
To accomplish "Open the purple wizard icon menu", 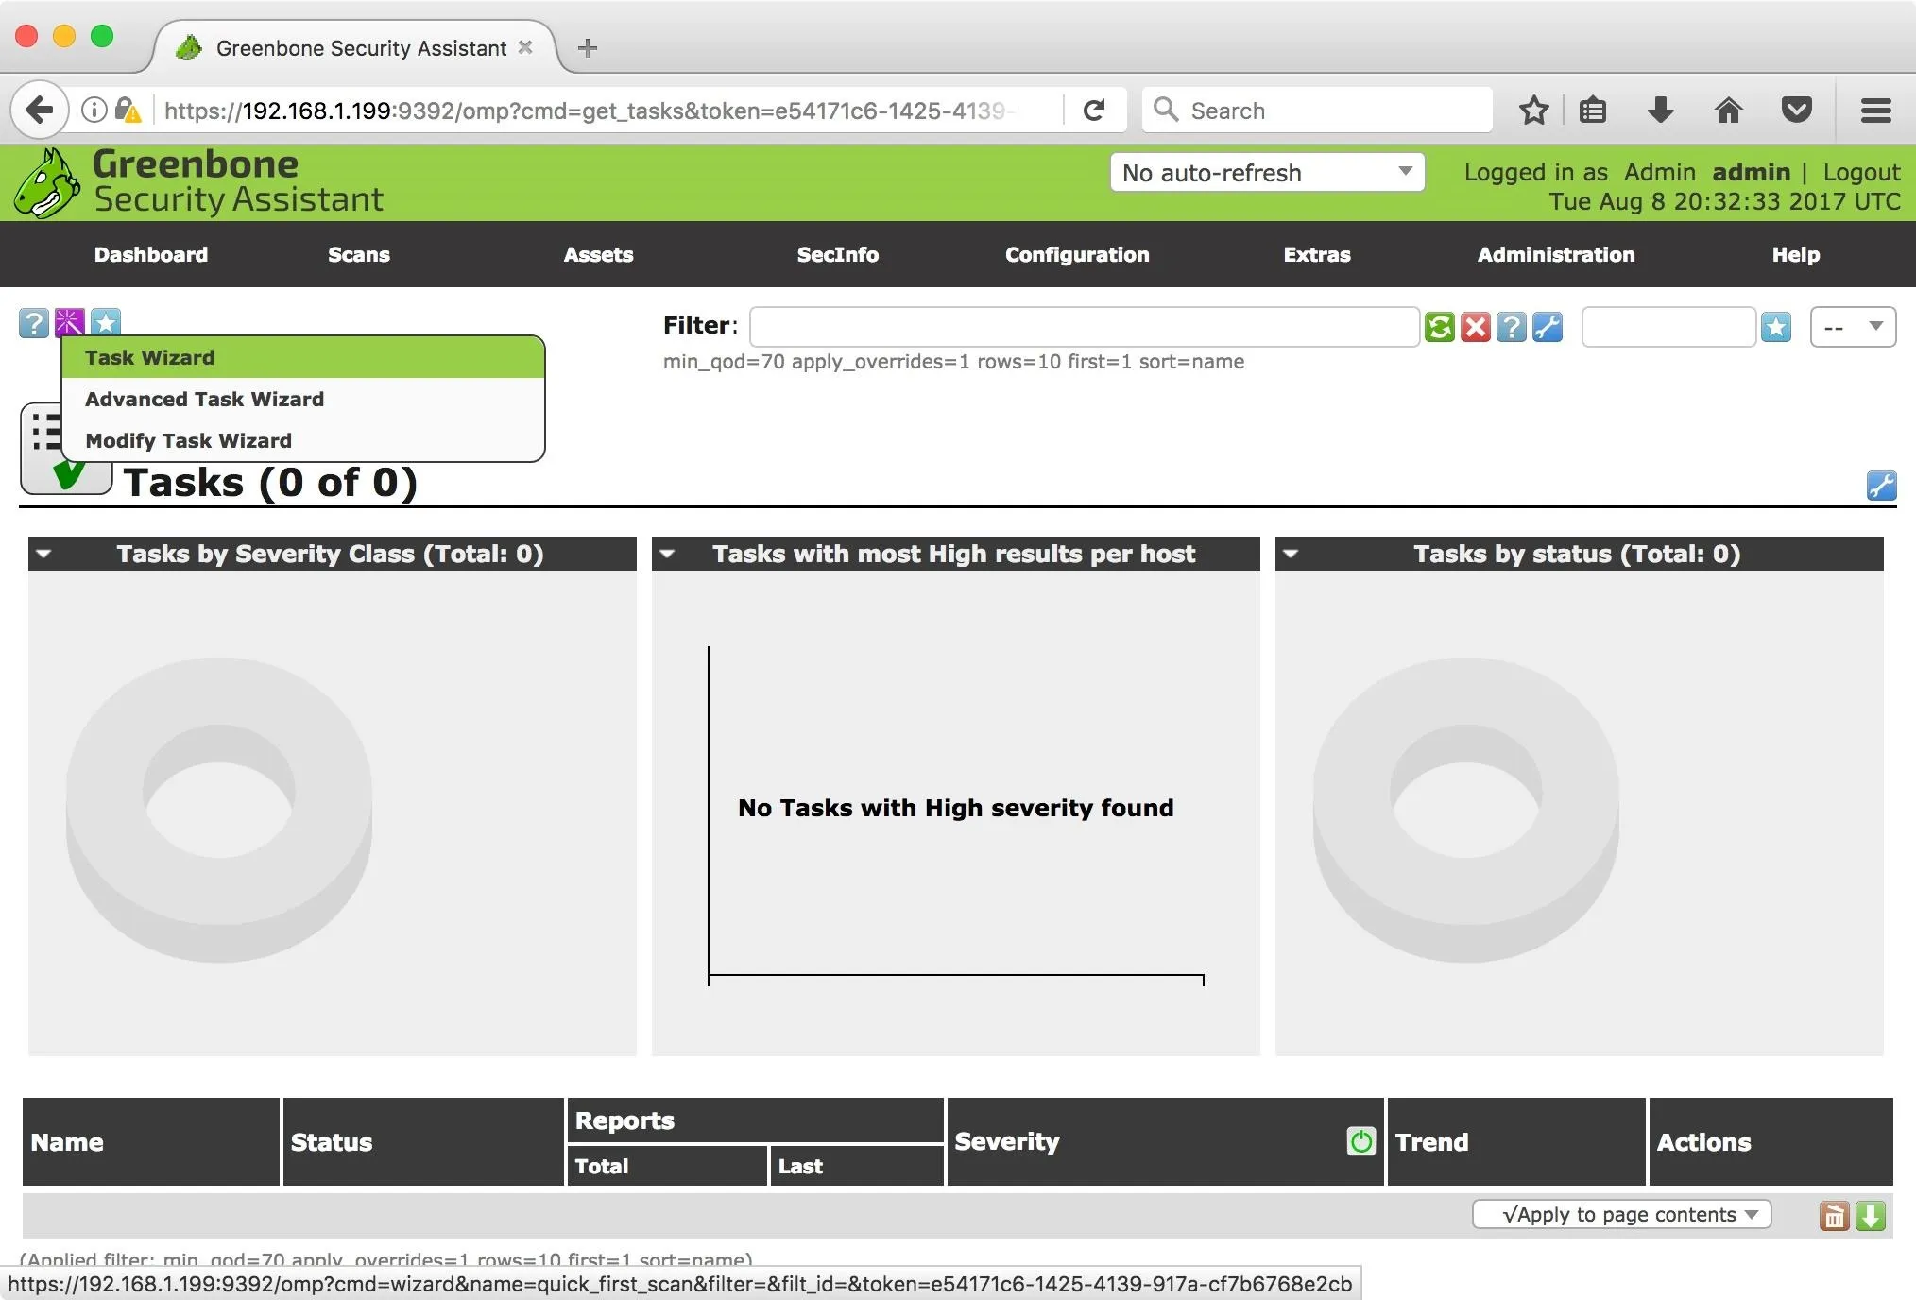I will tap(69, 322).
